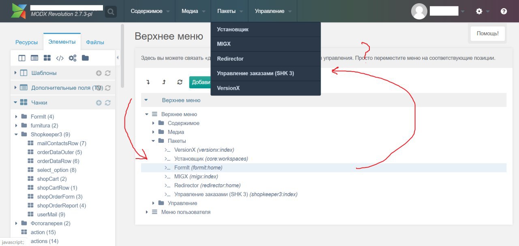Open the shopCart (2) chunk
519x246 pixels.
pyautogui.click(x=52, y=179)
